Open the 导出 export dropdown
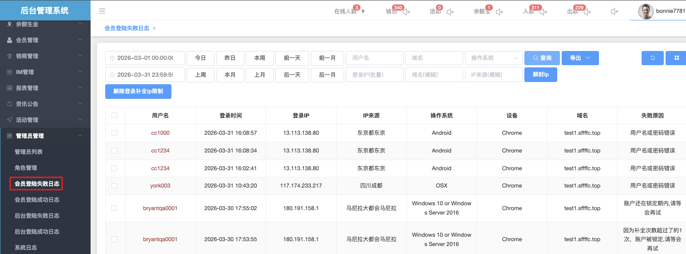 coord(580,58)
